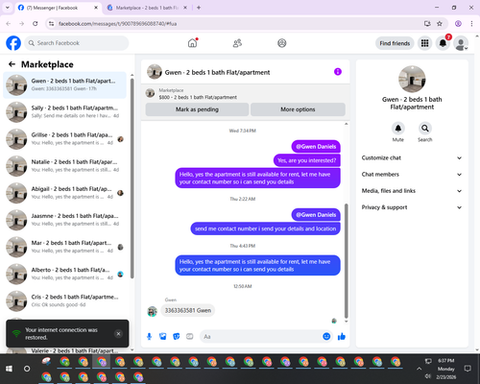480x384 pixels.
Task: Click Gwen's avatar beside her message
Action: coord(152,311)
